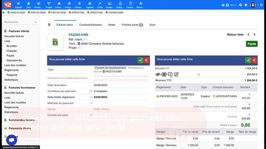This screenshot has width=266, height=149.
Task: Click the Autres factures link
Action: pyautogui.click(x=113, y=43)
